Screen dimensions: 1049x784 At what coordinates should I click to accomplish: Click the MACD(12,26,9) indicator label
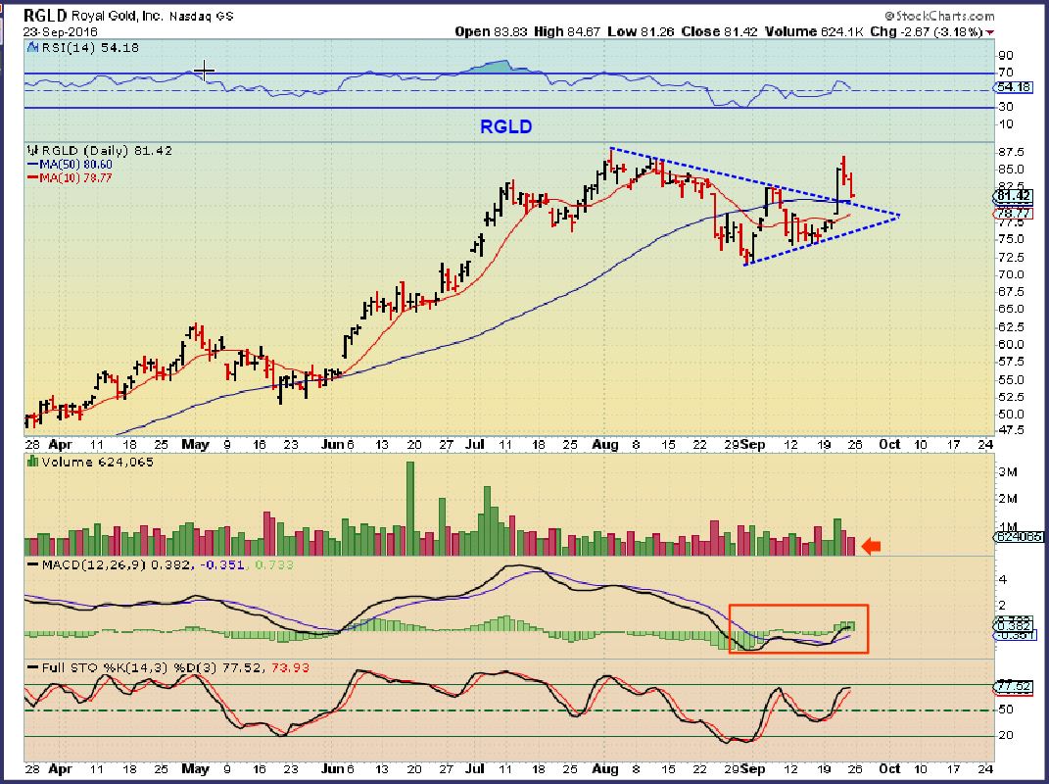coord(94,565)
